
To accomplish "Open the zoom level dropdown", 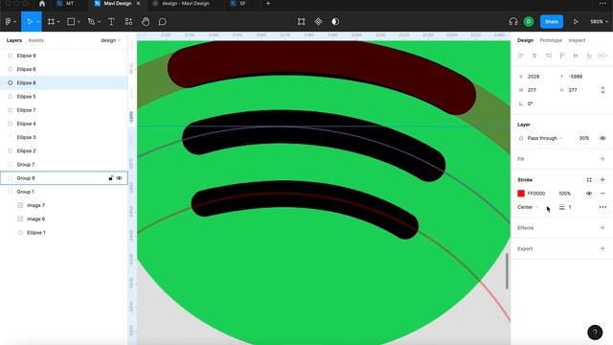I will pos(599,22).
